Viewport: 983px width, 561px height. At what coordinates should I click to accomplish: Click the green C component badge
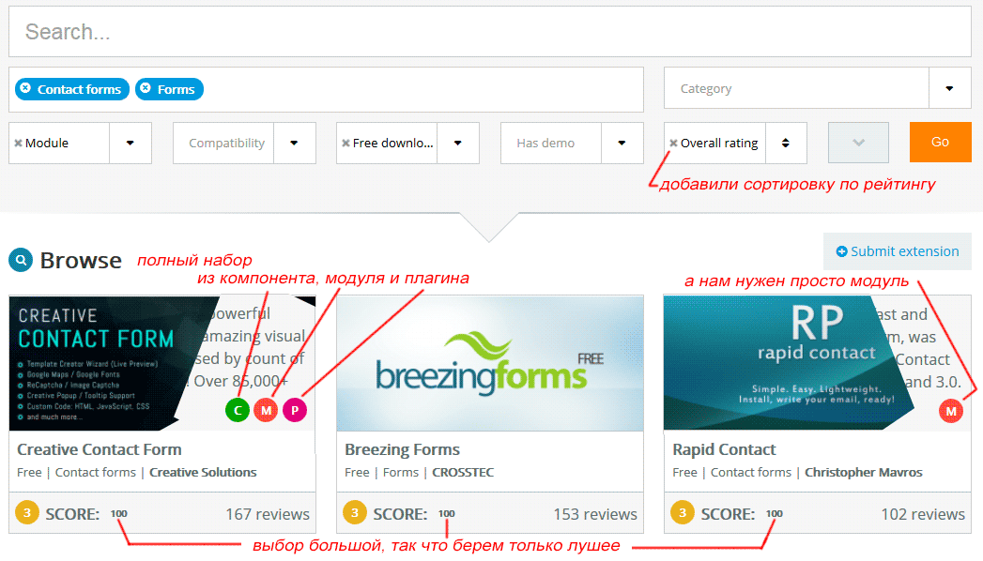[238, 410]
